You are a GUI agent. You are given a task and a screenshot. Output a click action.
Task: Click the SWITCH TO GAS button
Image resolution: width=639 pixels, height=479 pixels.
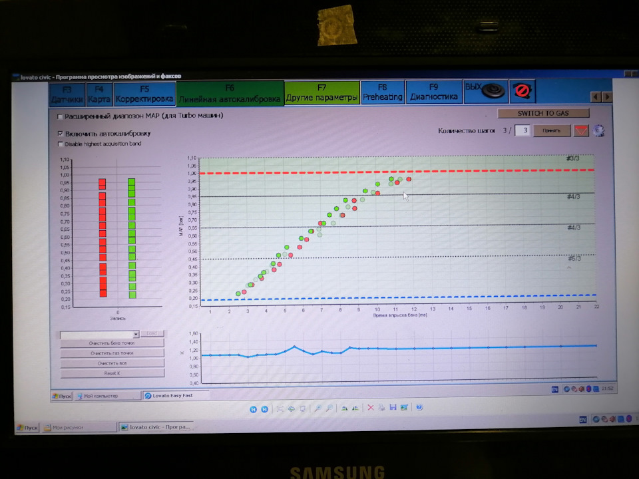coord(543,113)
